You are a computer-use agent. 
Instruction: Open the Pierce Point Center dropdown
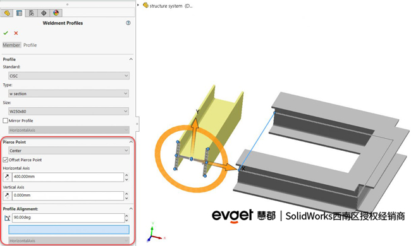(x=69, y=151)
